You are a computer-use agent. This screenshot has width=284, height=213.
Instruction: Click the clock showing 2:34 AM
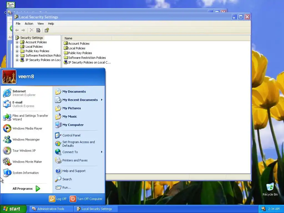tap(274, 209)
